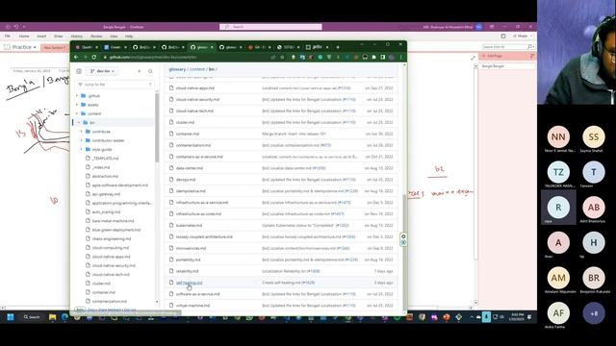The height and width of the screenshot is (346, 616).
Task: Click the glossary breadcrumb link
Action: (x=177, y=69)
